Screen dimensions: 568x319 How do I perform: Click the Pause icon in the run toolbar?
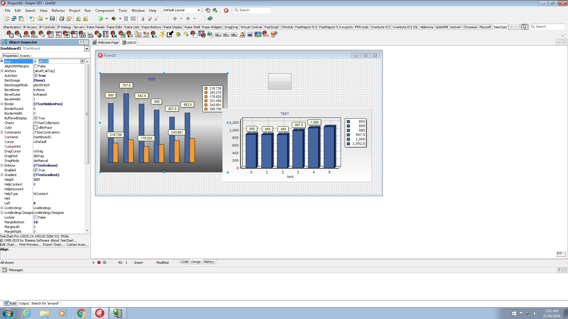[x=126, y=19]
